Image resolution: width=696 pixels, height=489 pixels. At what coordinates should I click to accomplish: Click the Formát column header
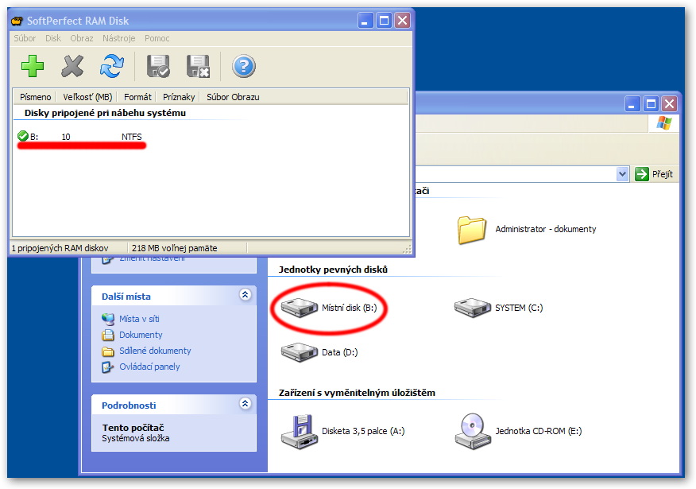[x=137, y=97]
